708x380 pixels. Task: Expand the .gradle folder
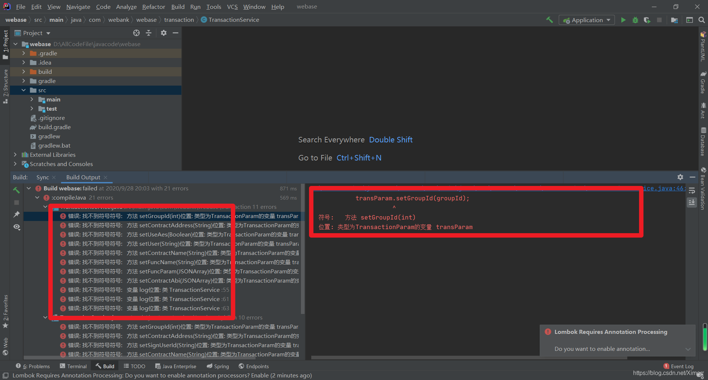pyautogui.click(x=24, y=53)
